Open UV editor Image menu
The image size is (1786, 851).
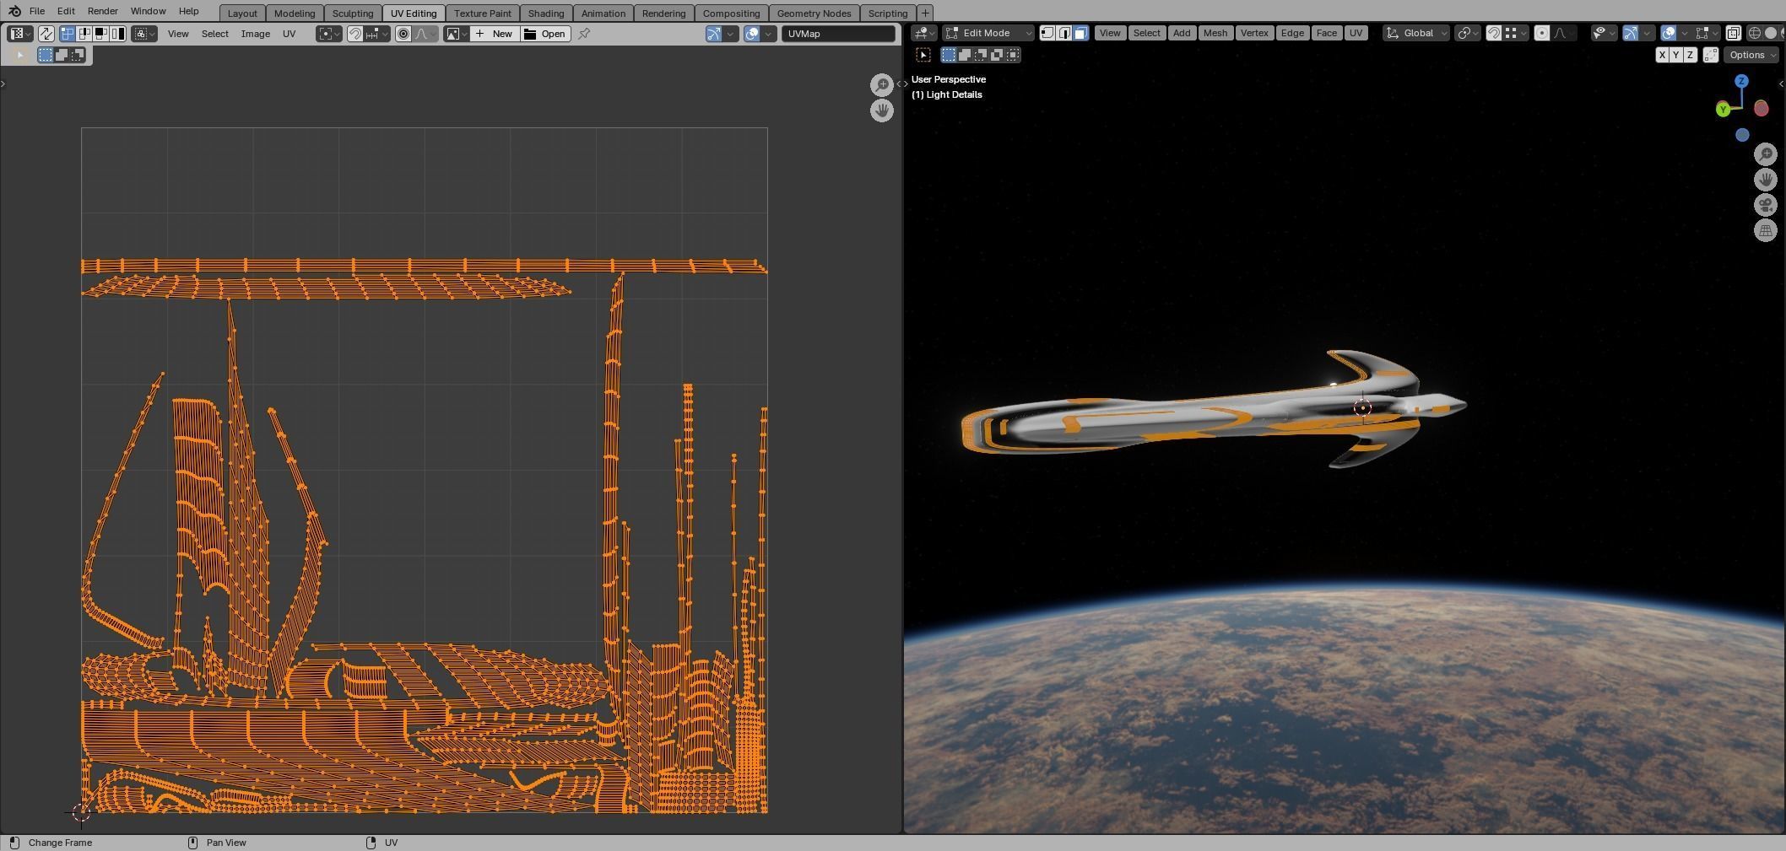coord(255,34)
